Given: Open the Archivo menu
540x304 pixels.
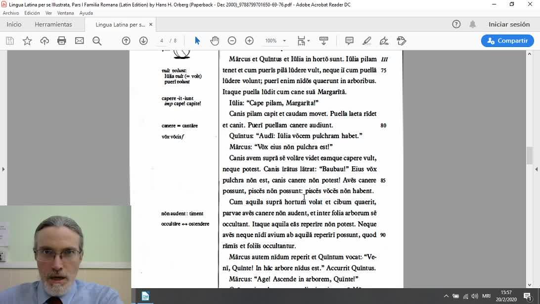Looking at the screenshot, I should pos(11,13).
